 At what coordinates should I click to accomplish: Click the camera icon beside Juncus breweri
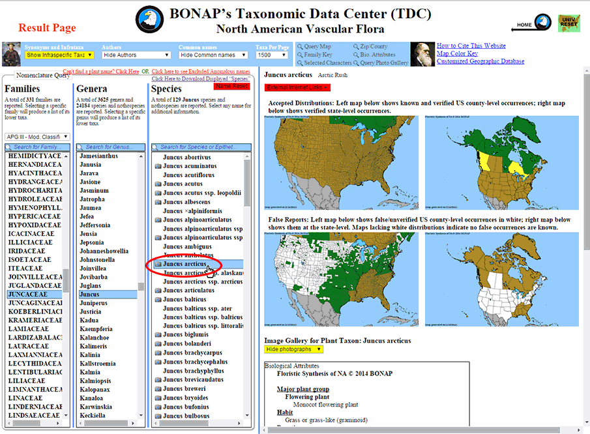tap(158, 389)
